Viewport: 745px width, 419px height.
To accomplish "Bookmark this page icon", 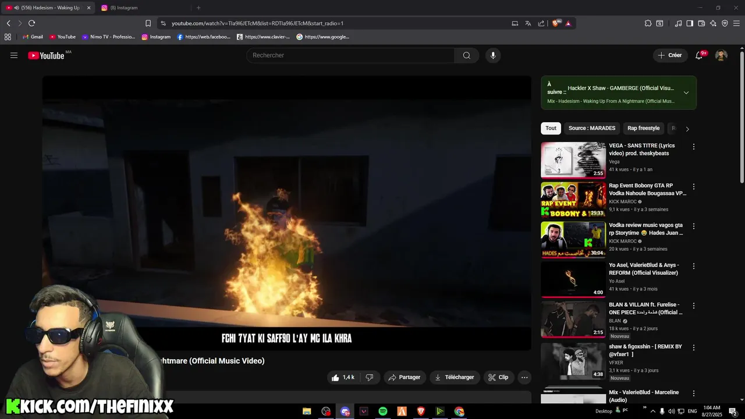I will click(148, 23).
